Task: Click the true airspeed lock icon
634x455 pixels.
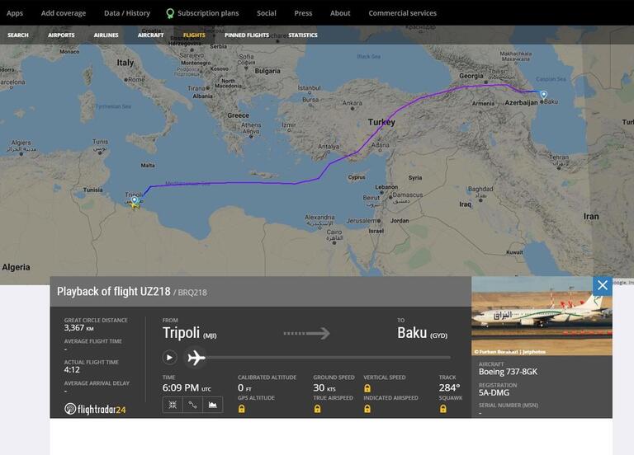Action: pyautogui.click(x=317, y=409)
